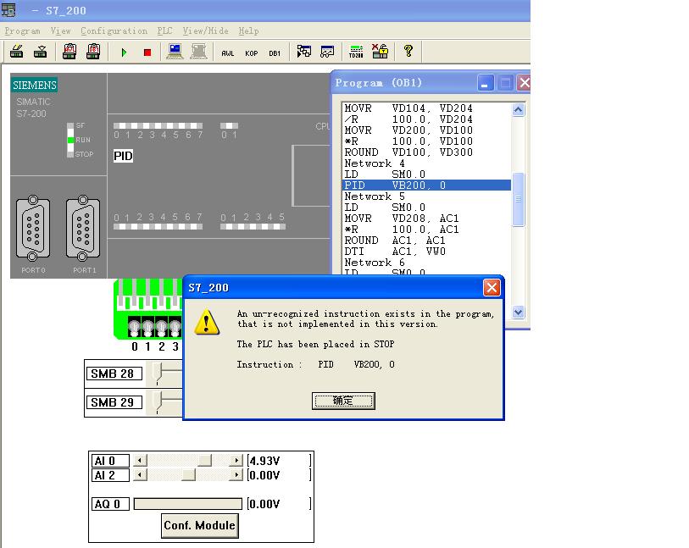The width and height of the screenshot is (689, 548).
Task: Click the AI 2 analog input slider thumb
Action: tap(188, 475)
